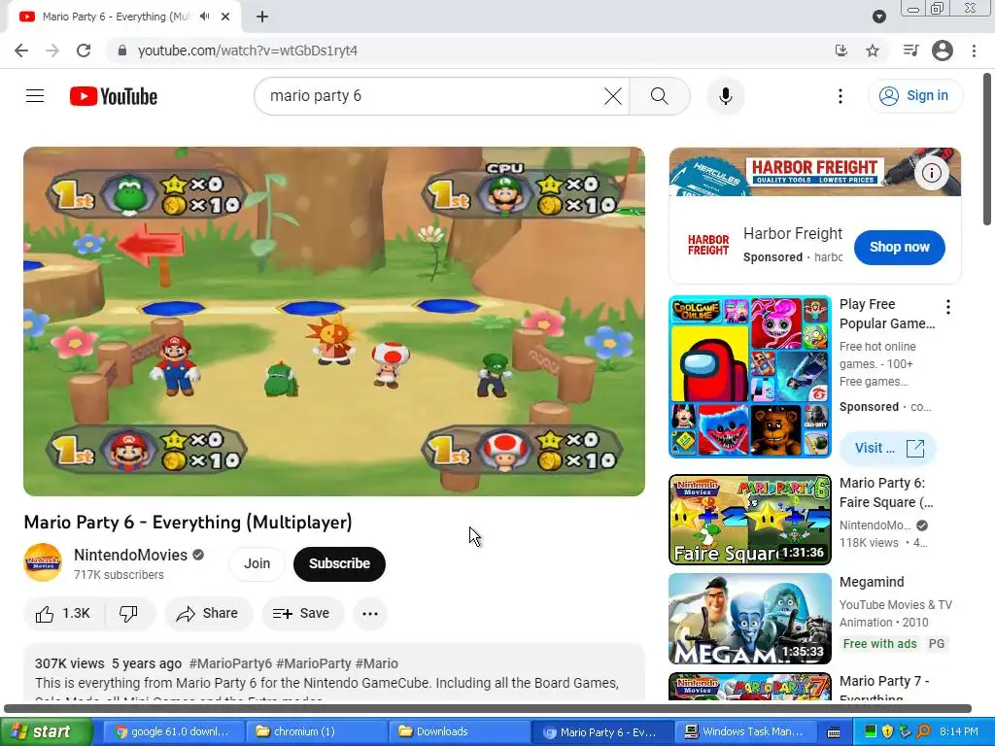
Task: Open the Chrome profile avatar
Action: point(943,51)
